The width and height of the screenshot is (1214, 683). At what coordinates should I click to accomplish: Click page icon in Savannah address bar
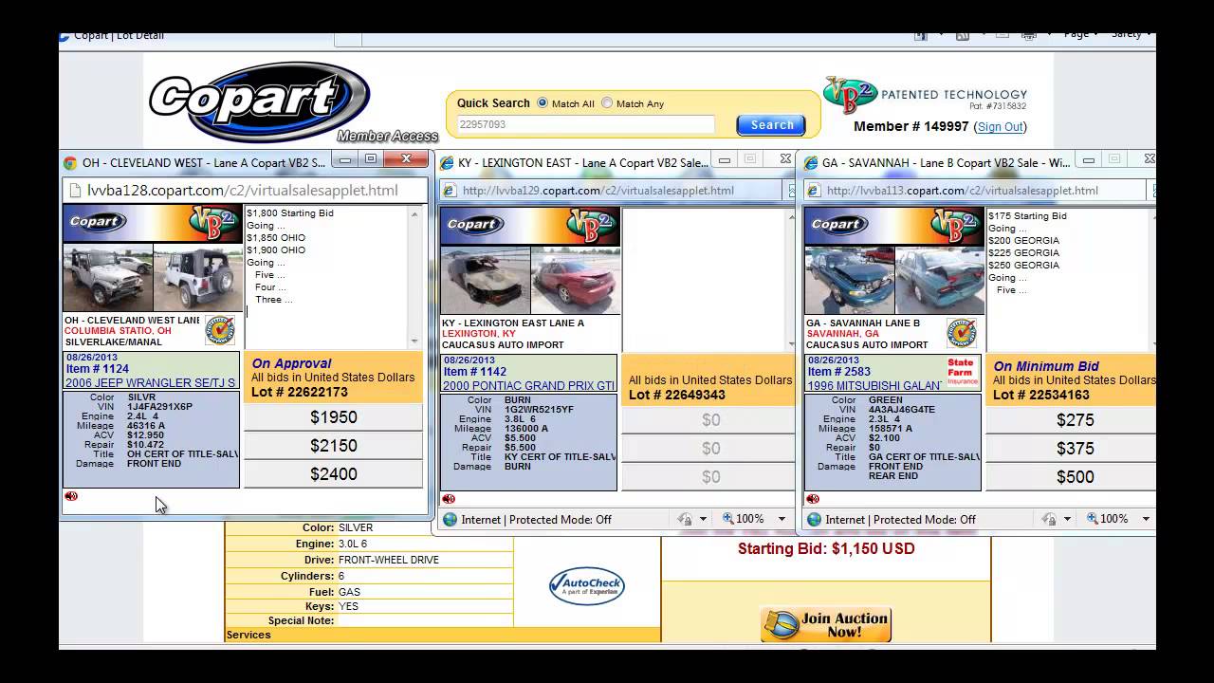click(x=816, y=191)
